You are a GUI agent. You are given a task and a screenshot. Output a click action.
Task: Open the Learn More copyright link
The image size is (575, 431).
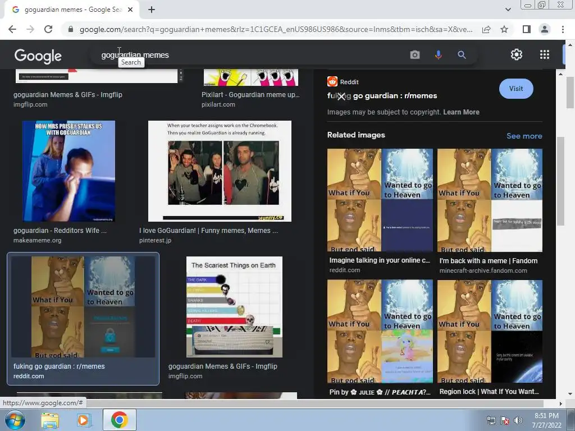[461, 112]
